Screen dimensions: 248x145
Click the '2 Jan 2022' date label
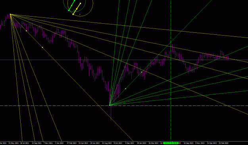click(x=60, y=143)
